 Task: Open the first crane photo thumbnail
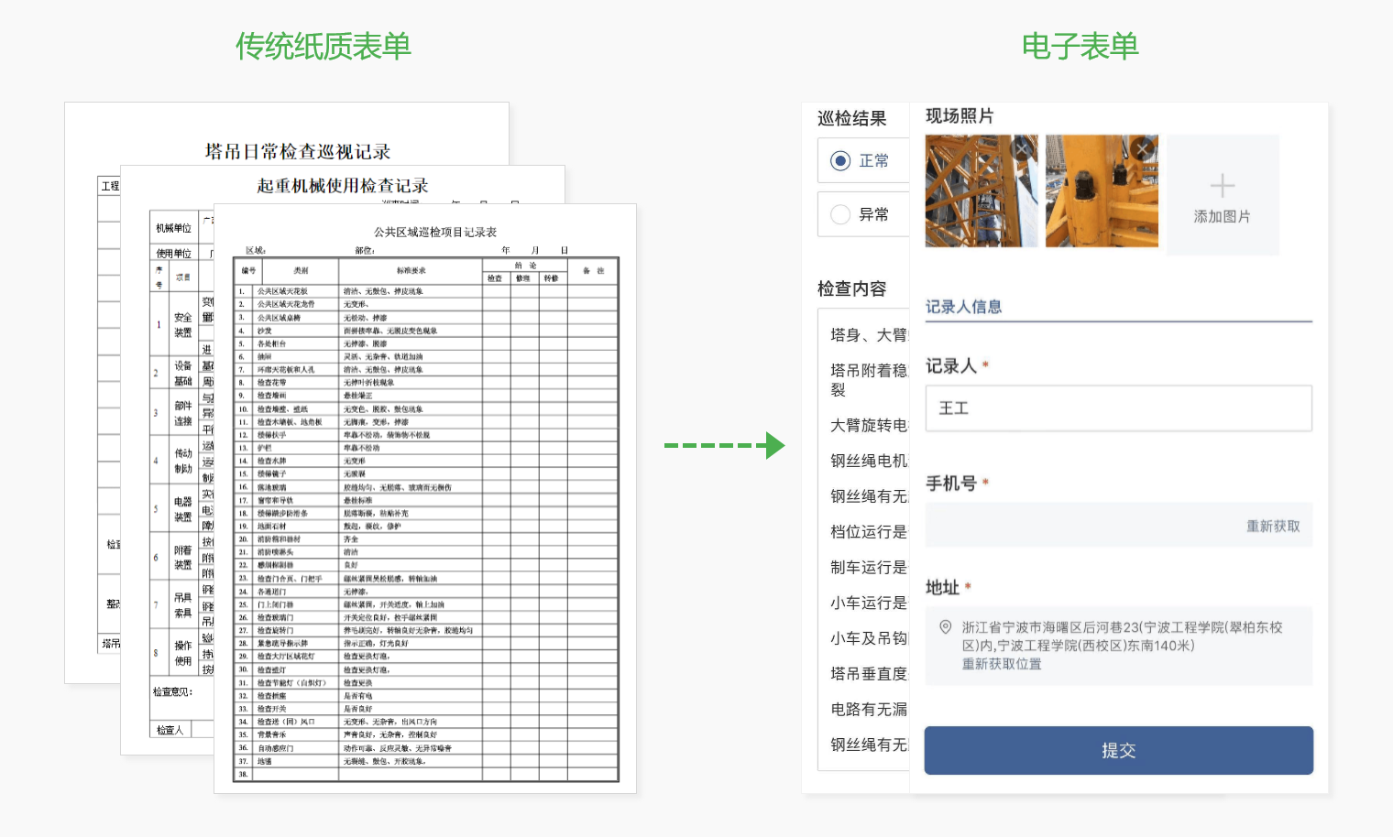pyautogui.click(x=971, y=197)
